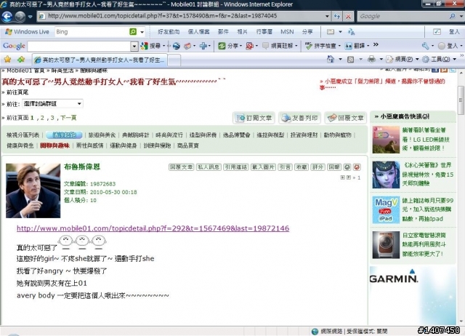The height and width of the screenshot is (336, 465).
Task: Click the 私人訊息 button on the post
Action: click(209, 167)
